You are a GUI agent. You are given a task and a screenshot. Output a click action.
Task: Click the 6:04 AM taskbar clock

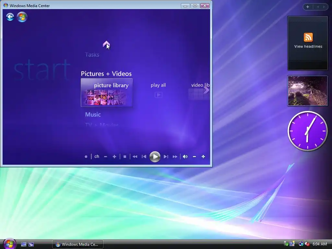click(x=319, y=244)
